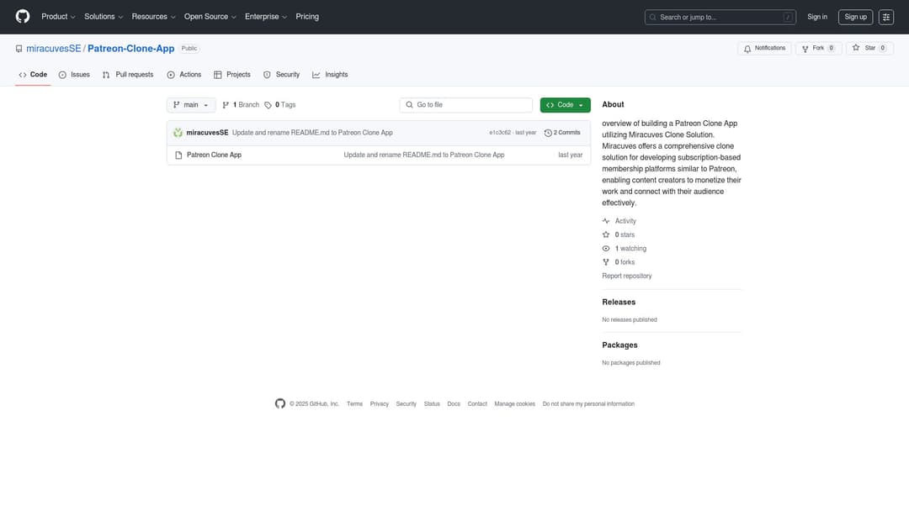Open the green Code dropdown button
The image size is (909, 511).
pos(566,105)
